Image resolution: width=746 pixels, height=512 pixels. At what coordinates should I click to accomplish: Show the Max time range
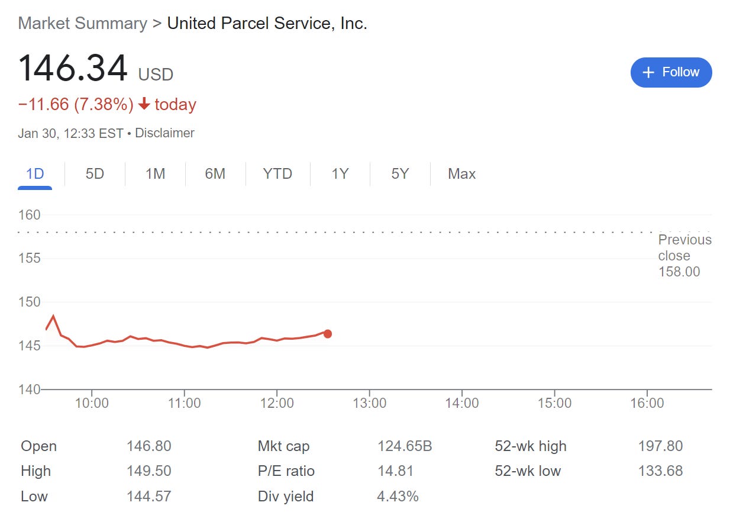pyautogui.click(x=461, y=174)
